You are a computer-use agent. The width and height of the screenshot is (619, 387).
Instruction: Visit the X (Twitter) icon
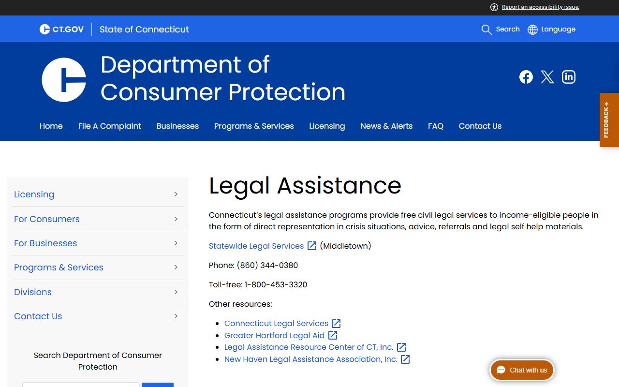point(547,77)
